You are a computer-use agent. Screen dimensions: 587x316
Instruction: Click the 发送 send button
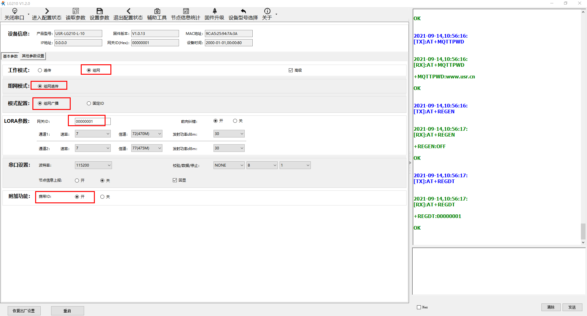[572, 307]
